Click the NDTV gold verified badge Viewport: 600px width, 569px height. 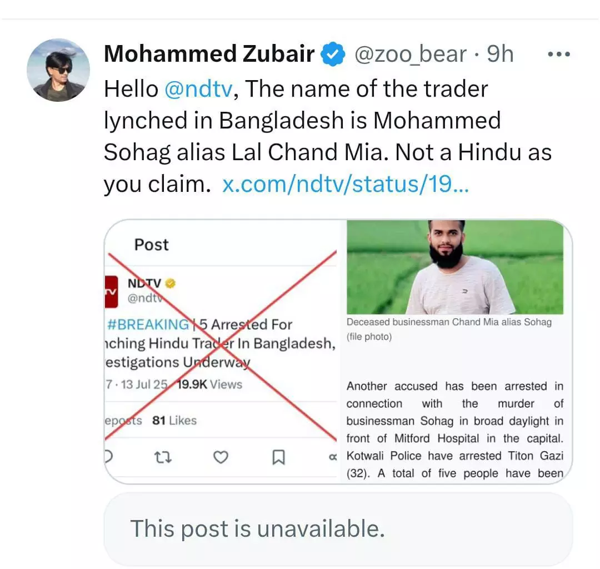(x=171, y=283)
